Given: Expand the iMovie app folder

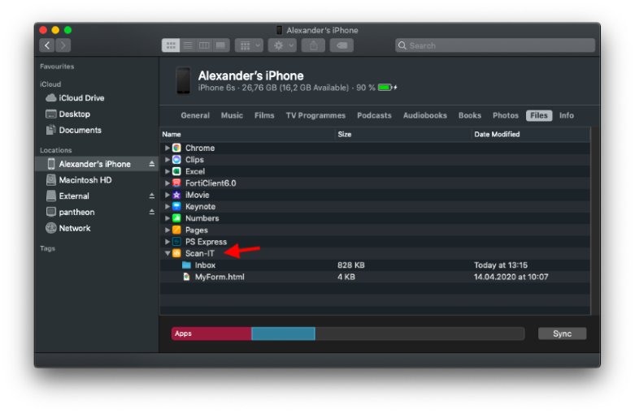Looking at the screenshot, I should point(167,195).
